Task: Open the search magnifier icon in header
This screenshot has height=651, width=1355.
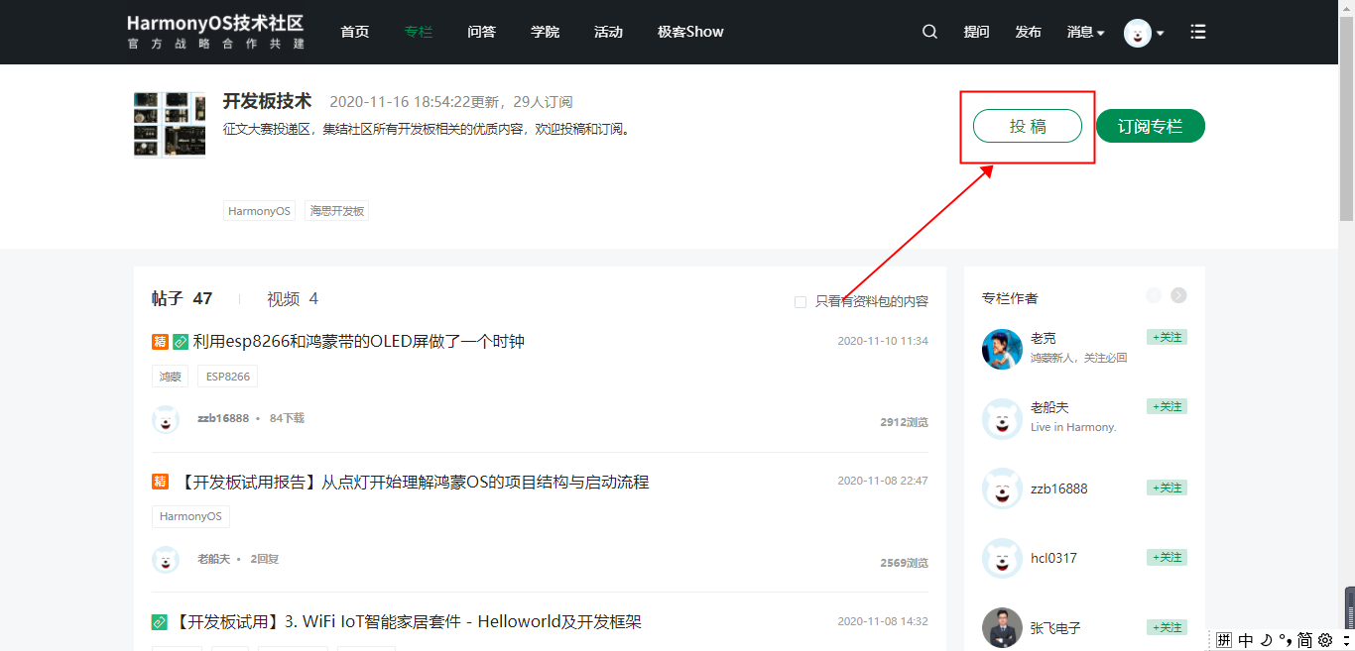Action: tap(929, 32)
